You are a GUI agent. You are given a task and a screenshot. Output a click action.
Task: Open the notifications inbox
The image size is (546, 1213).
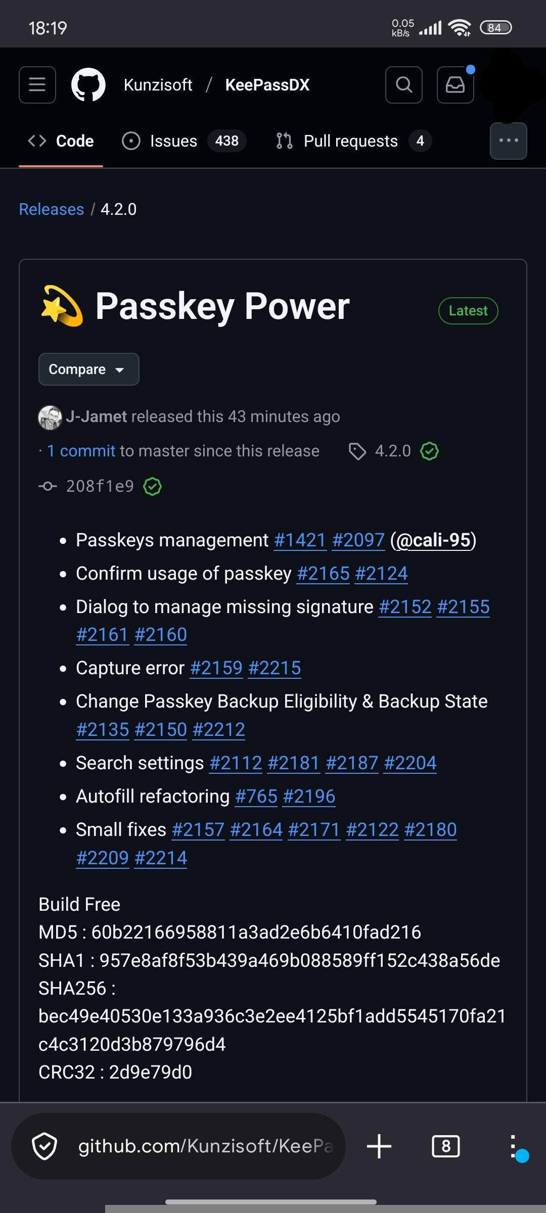point(455,85)
